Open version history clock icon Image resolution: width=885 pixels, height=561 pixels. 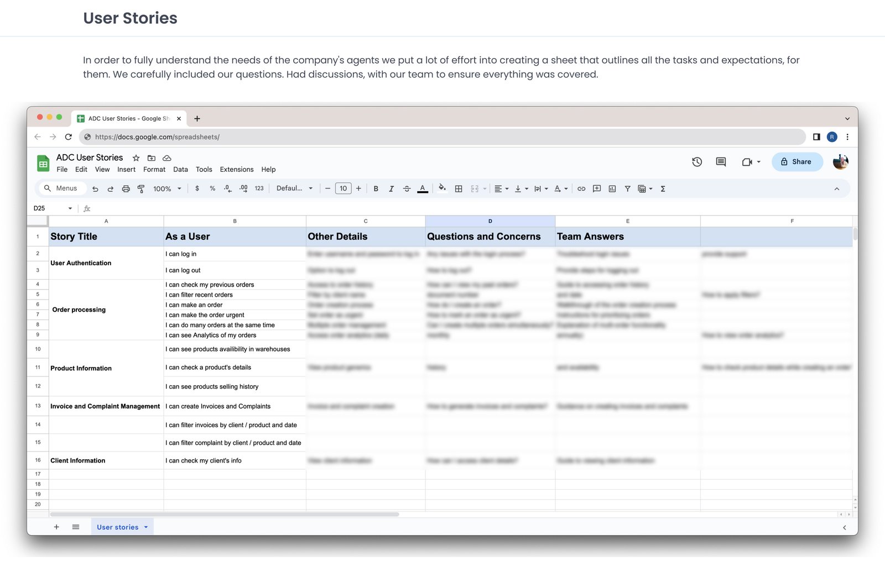[x=697, y=162]
